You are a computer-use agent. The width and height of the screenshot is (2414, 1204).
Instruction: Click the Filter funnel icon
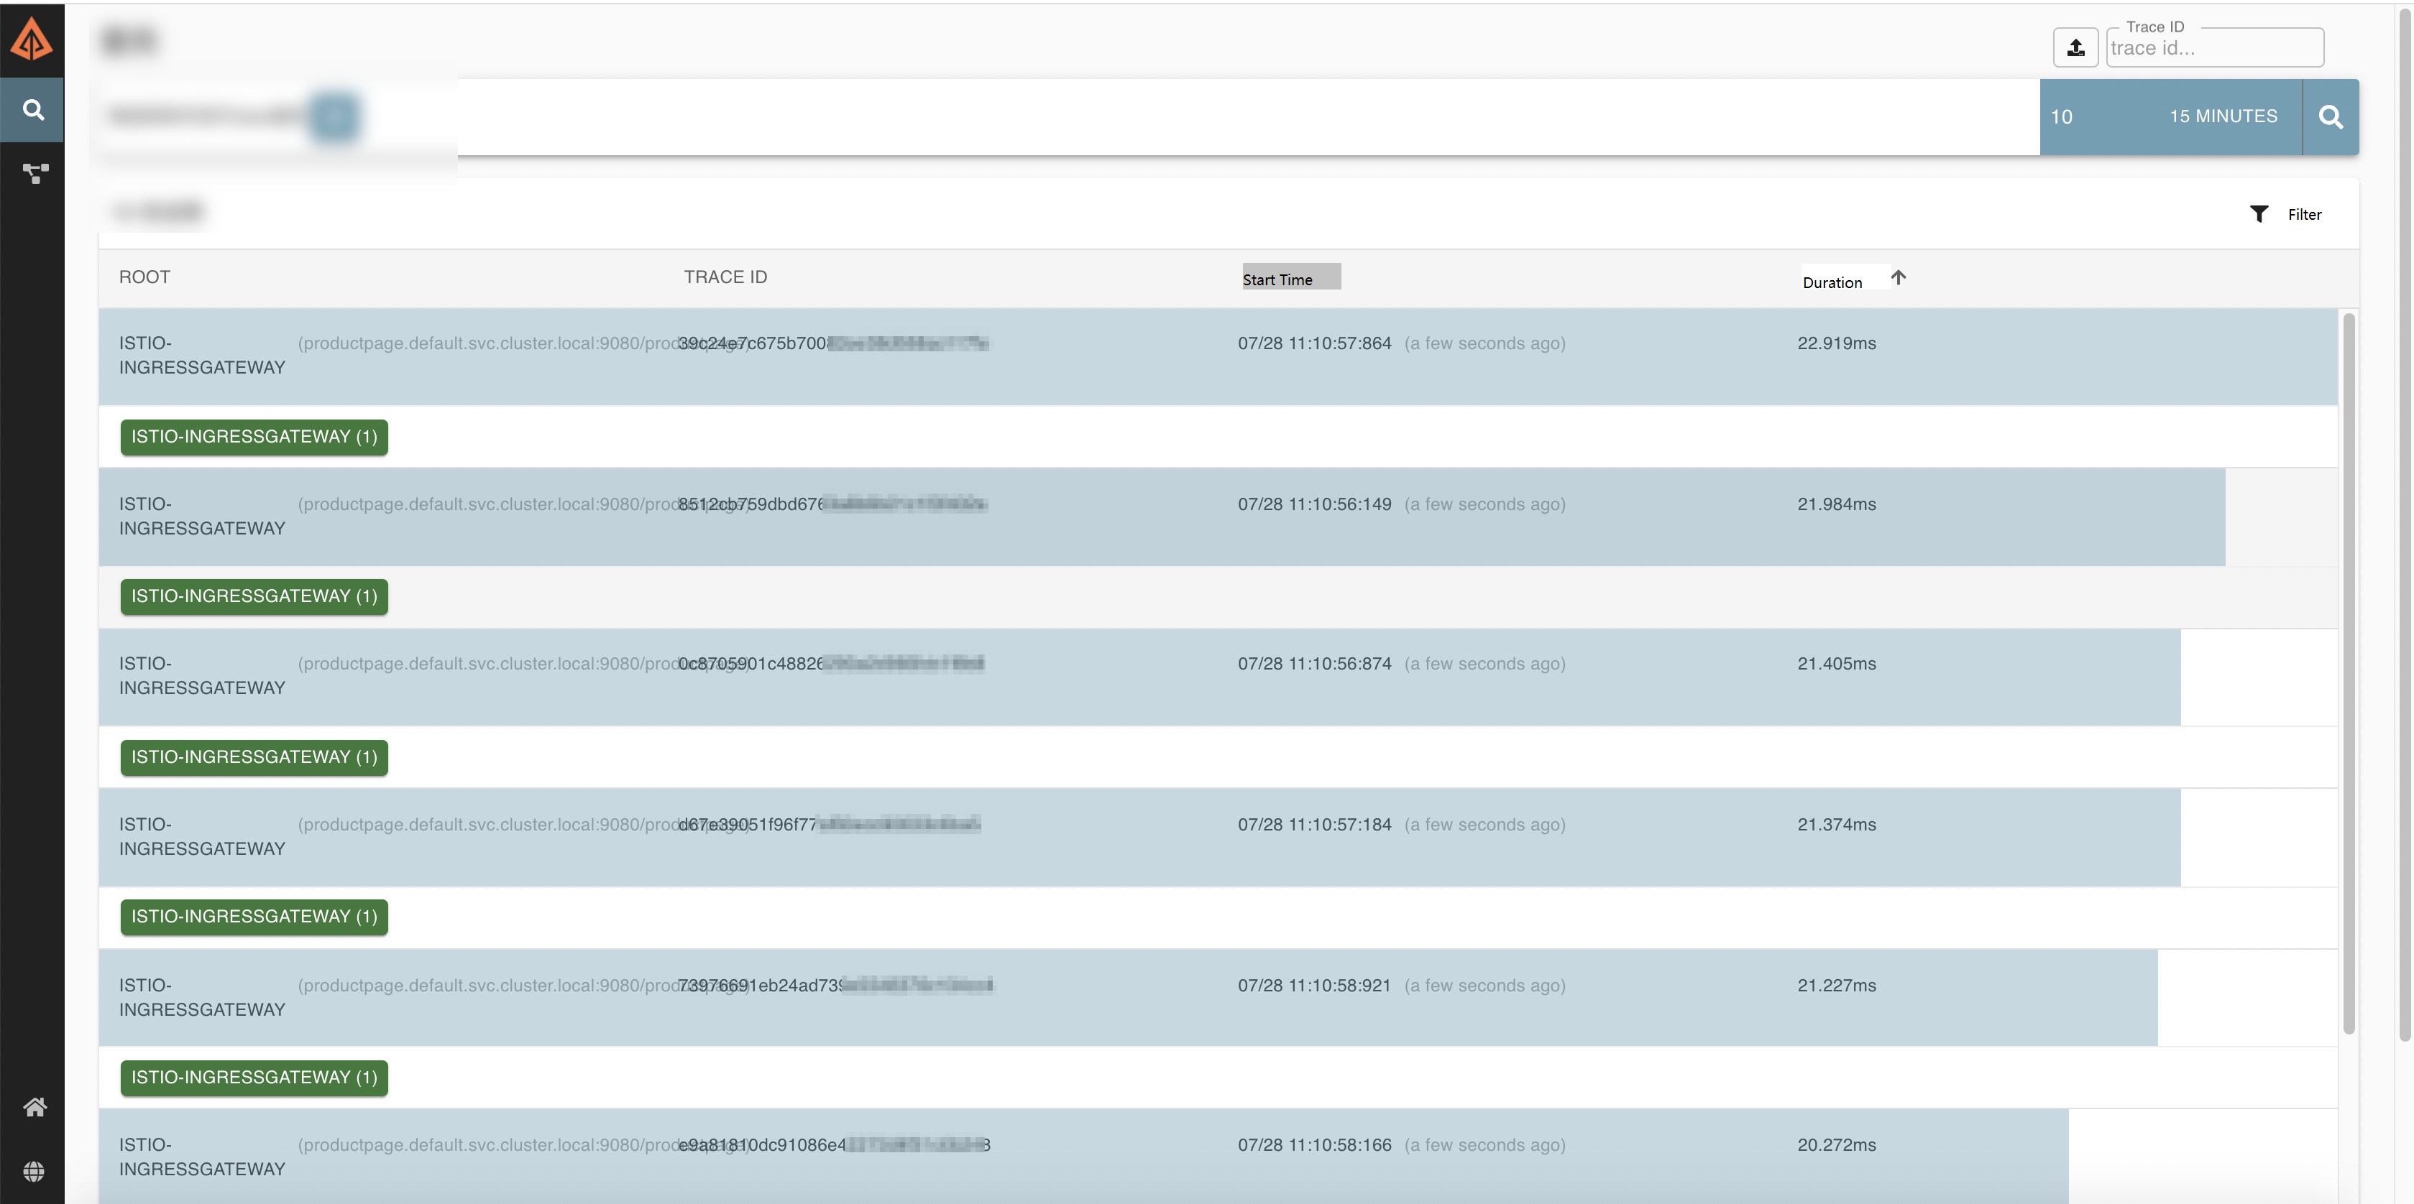(x=2259, y=214)
